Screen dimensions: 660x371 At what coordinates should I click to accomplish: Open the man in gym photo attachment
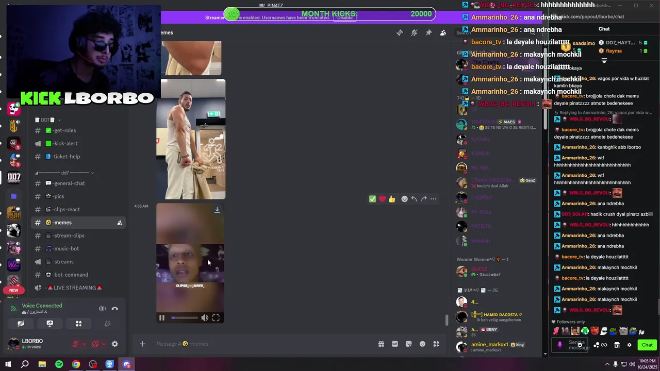tap(191, 139)
